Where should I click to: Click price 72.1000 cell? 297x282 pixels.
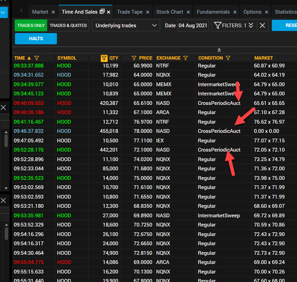tap(143, 150)
